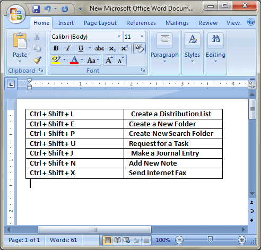Image resolution: width=261 pixels, height=250 pixels.
Task: Switch to Full Screen Reading view
Action: pos(117,240)
